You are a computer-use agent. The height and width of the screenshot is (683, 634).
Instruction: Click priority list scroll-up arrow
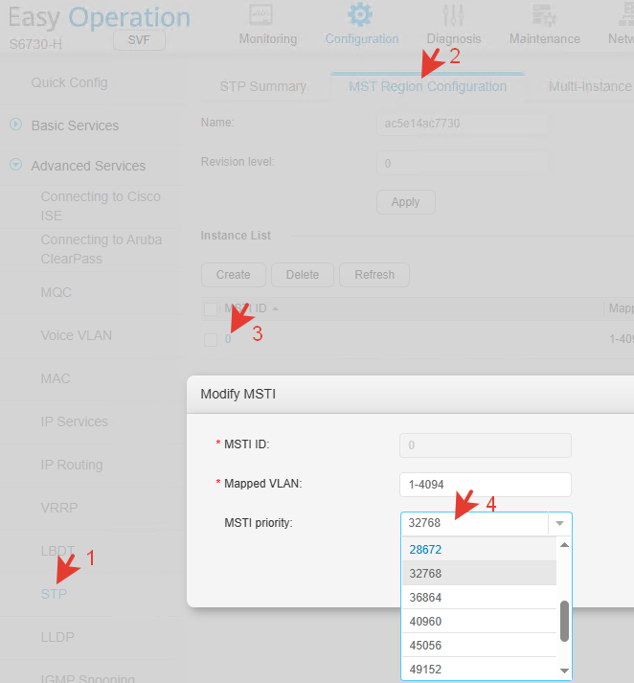click(x=564, y=545)
